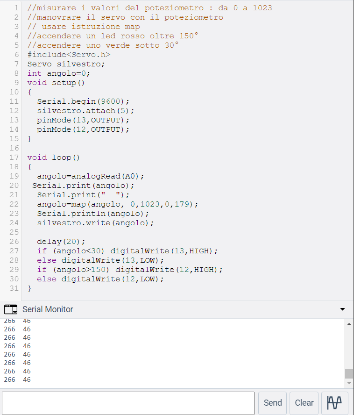Click line number 16 in the gutter
The image size is (354, 415).
pos(14,148)
